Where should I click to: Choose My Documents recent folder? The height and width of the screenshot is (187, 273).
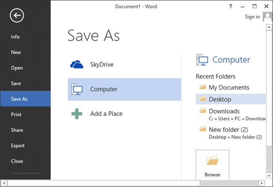pyautogui.click(x=231, y=87)
